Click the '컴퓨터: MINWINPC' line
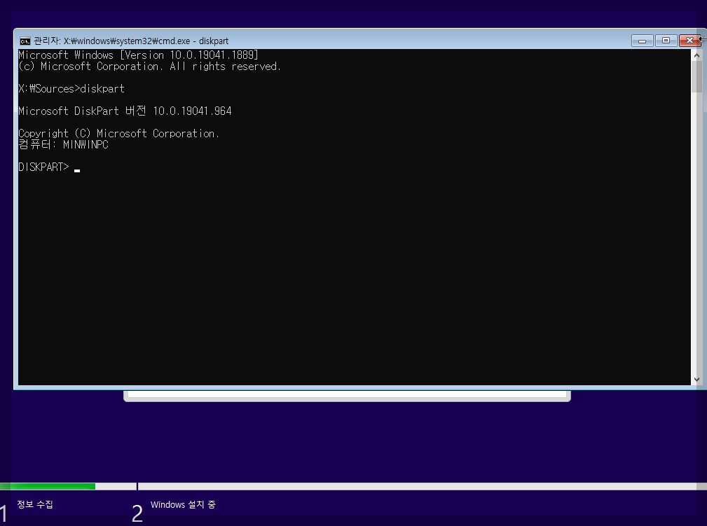This screenshot has width=707, height=526. (x=63, y=145)
